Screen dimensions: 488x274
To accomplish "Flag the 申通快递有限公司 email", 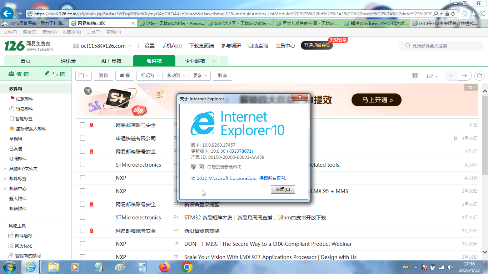I will [175, 138].
